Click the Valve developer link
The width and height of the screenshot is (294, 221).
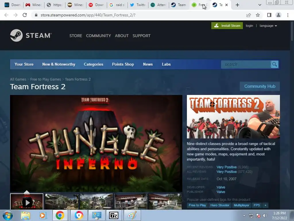click(x=221, y=187)
